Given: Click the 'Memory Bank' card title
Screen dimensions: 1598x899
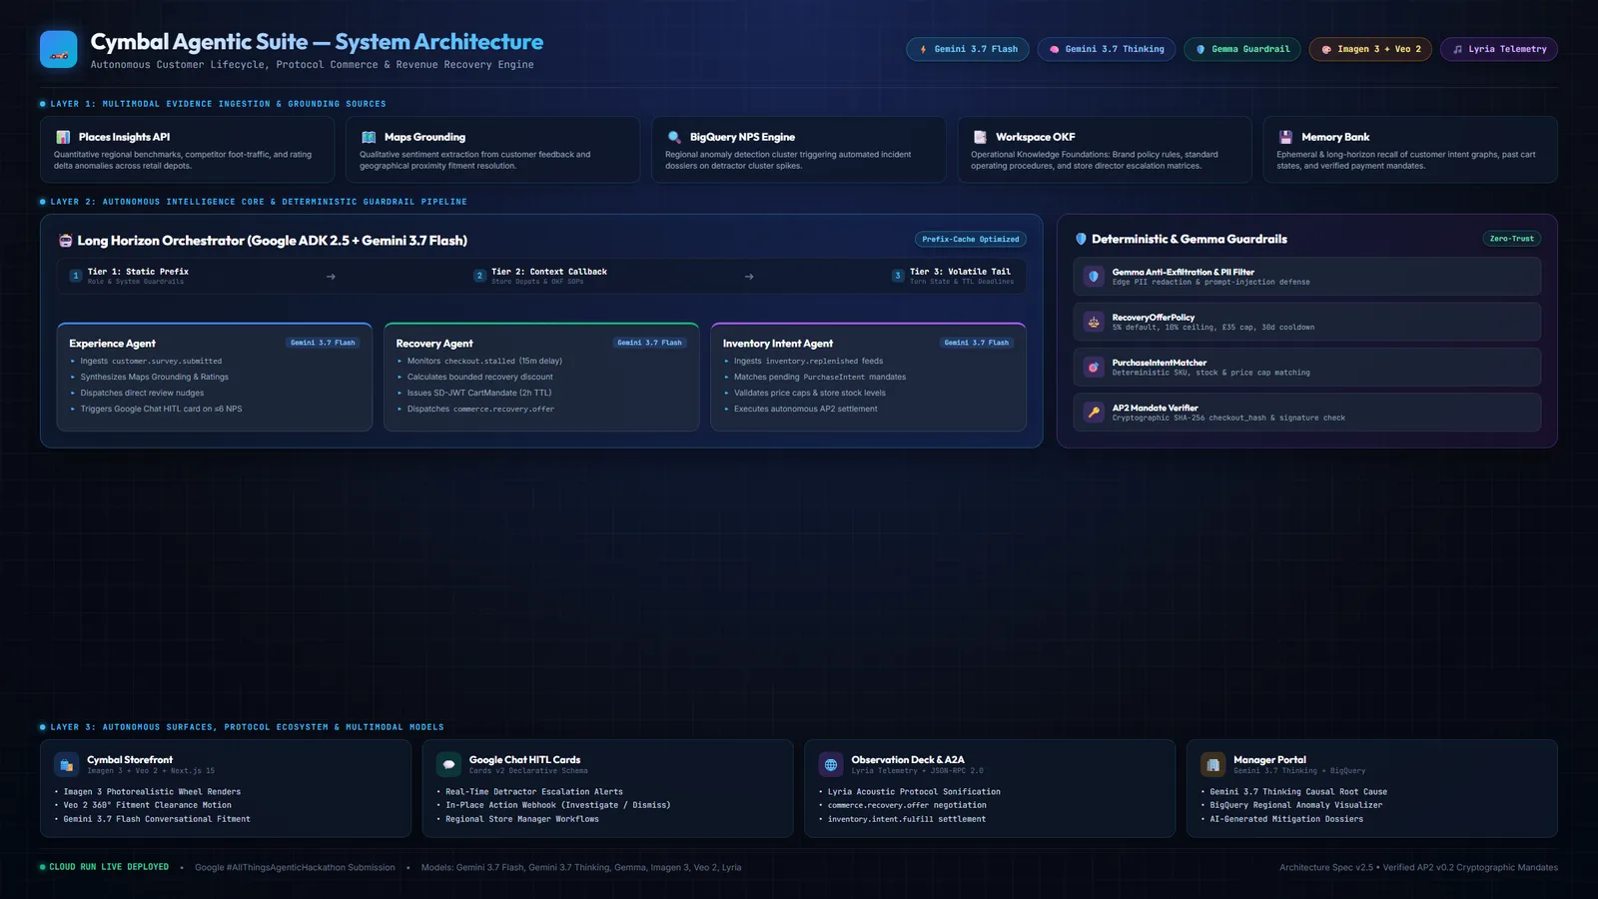Looking at the screenshot, I should pos(1335,137).
